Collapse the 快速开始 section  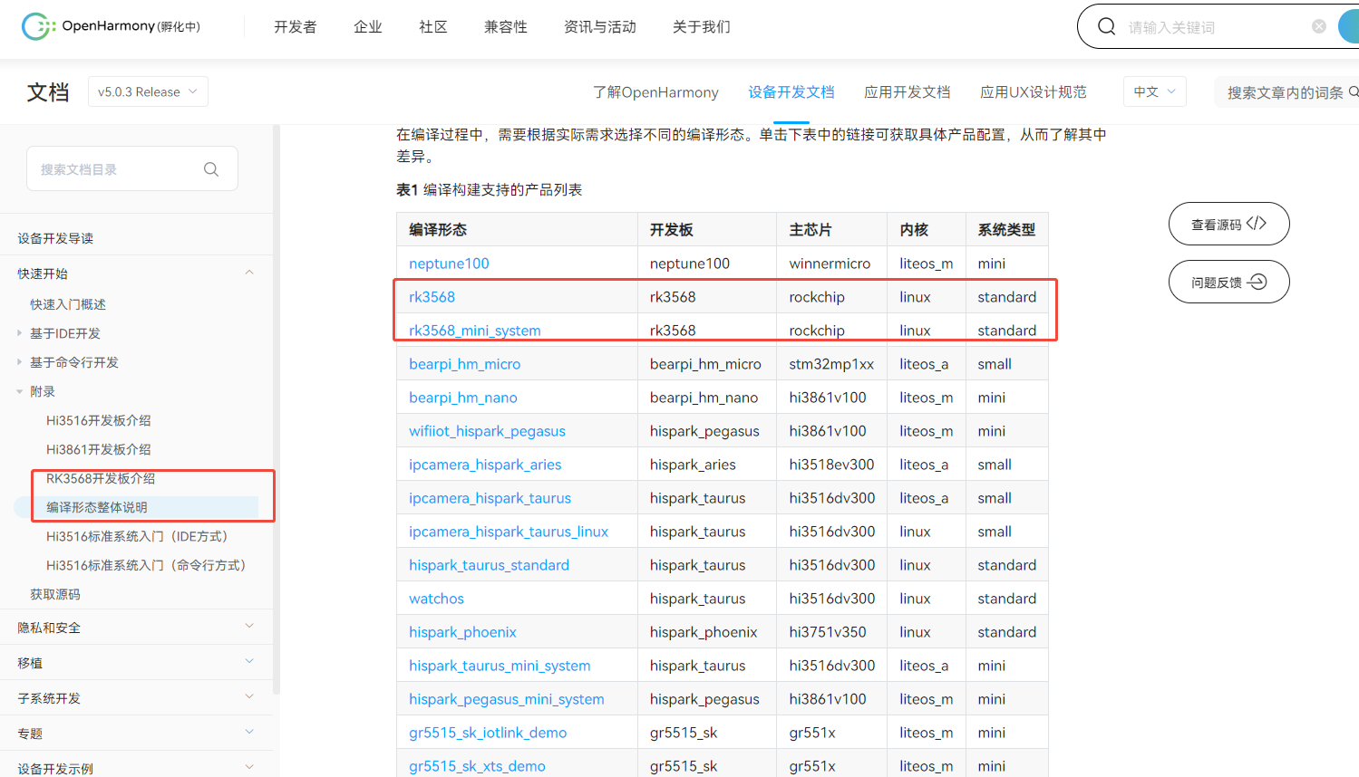(x=249, y=273)
